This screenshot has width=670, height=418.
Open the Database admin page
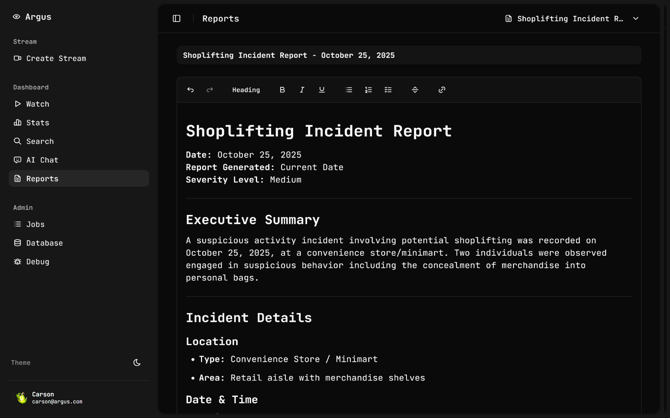[44, 243]
